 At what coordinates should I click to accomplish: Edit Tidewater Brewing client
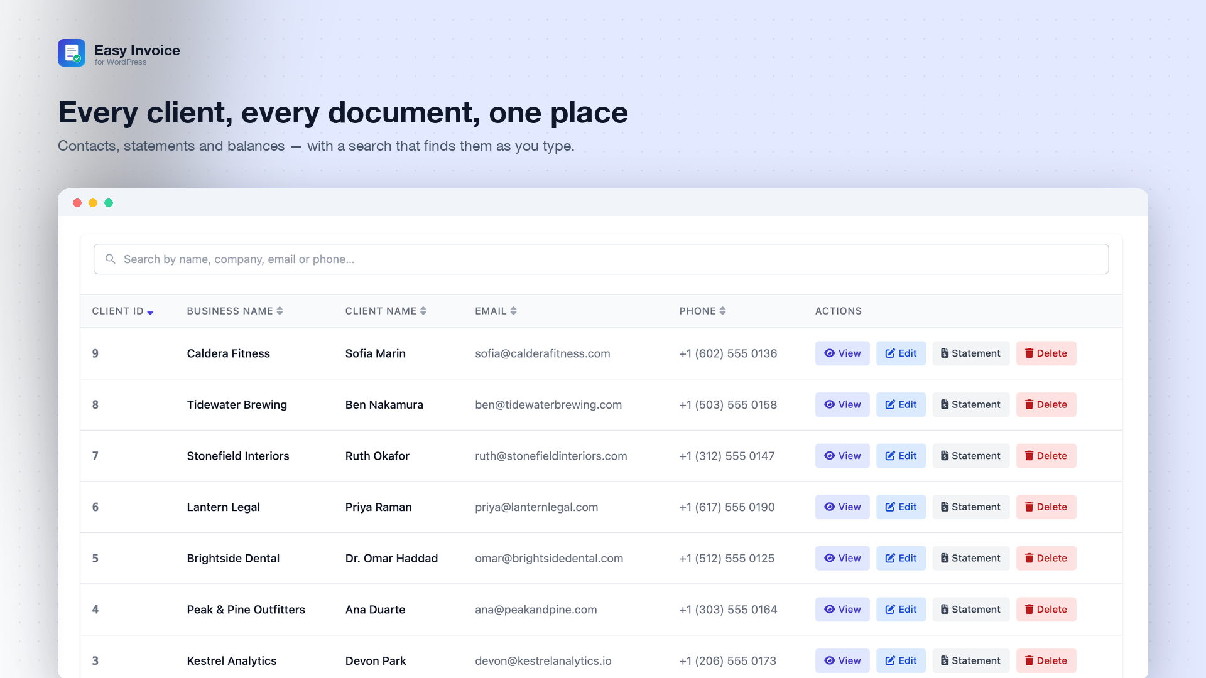(x=901, y=405)
